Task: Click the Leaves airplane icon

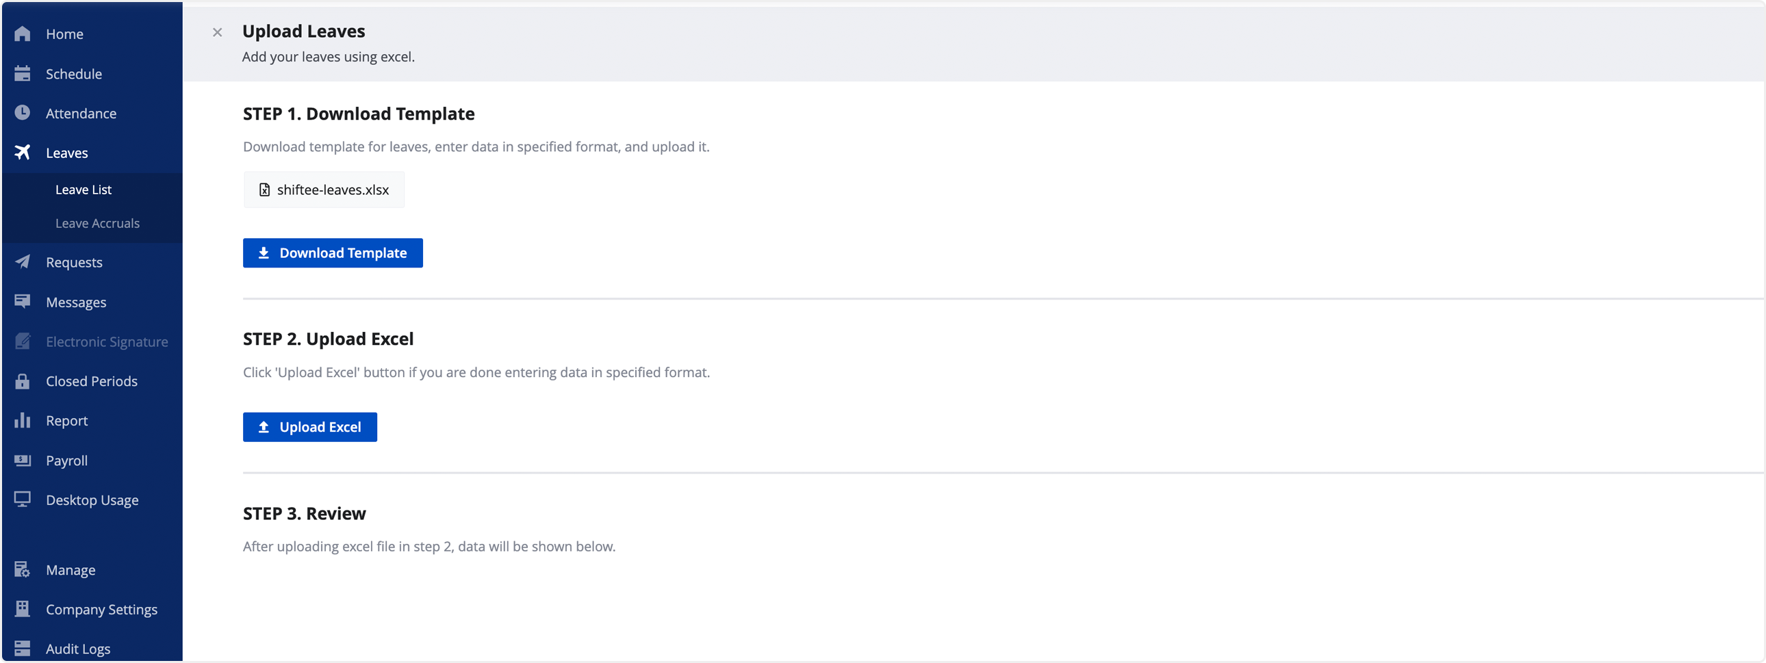Action: pyautogui.click(x=23, y=152)
